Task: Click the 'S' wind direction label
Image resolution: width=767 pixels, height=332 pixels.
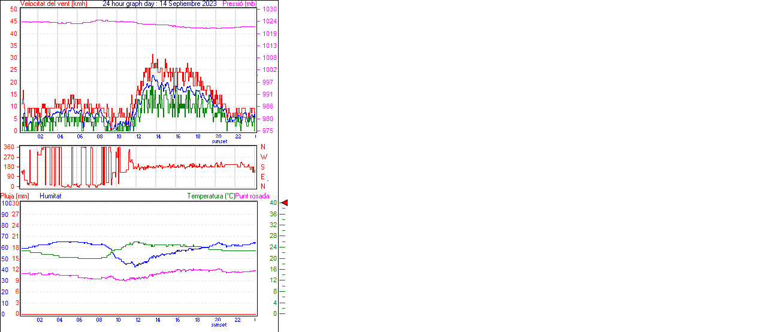Action: tap(262, 167)
